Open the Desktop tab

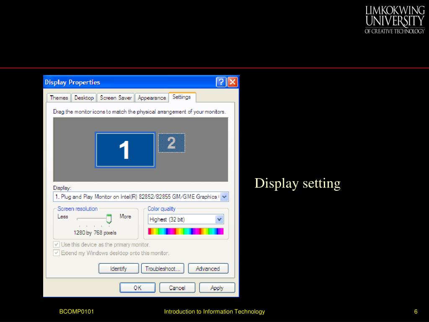coord(84,98)
